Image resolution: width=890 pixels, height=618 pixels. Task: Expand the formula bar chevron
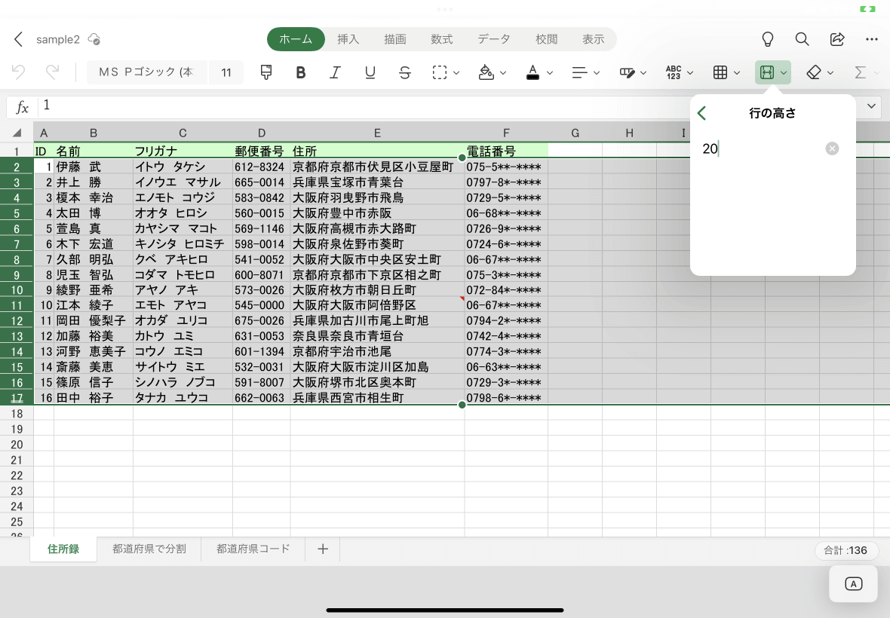tap(871, 106)
